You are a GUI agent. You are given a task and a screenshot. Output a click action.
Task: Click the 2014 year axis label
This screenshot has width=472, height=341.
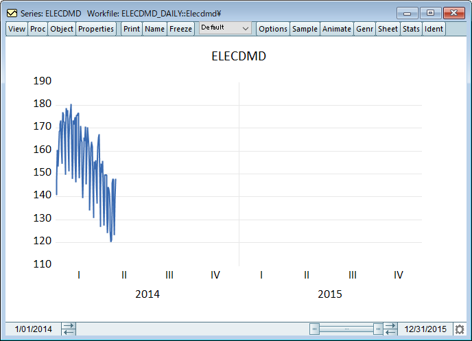pos(147,294)
